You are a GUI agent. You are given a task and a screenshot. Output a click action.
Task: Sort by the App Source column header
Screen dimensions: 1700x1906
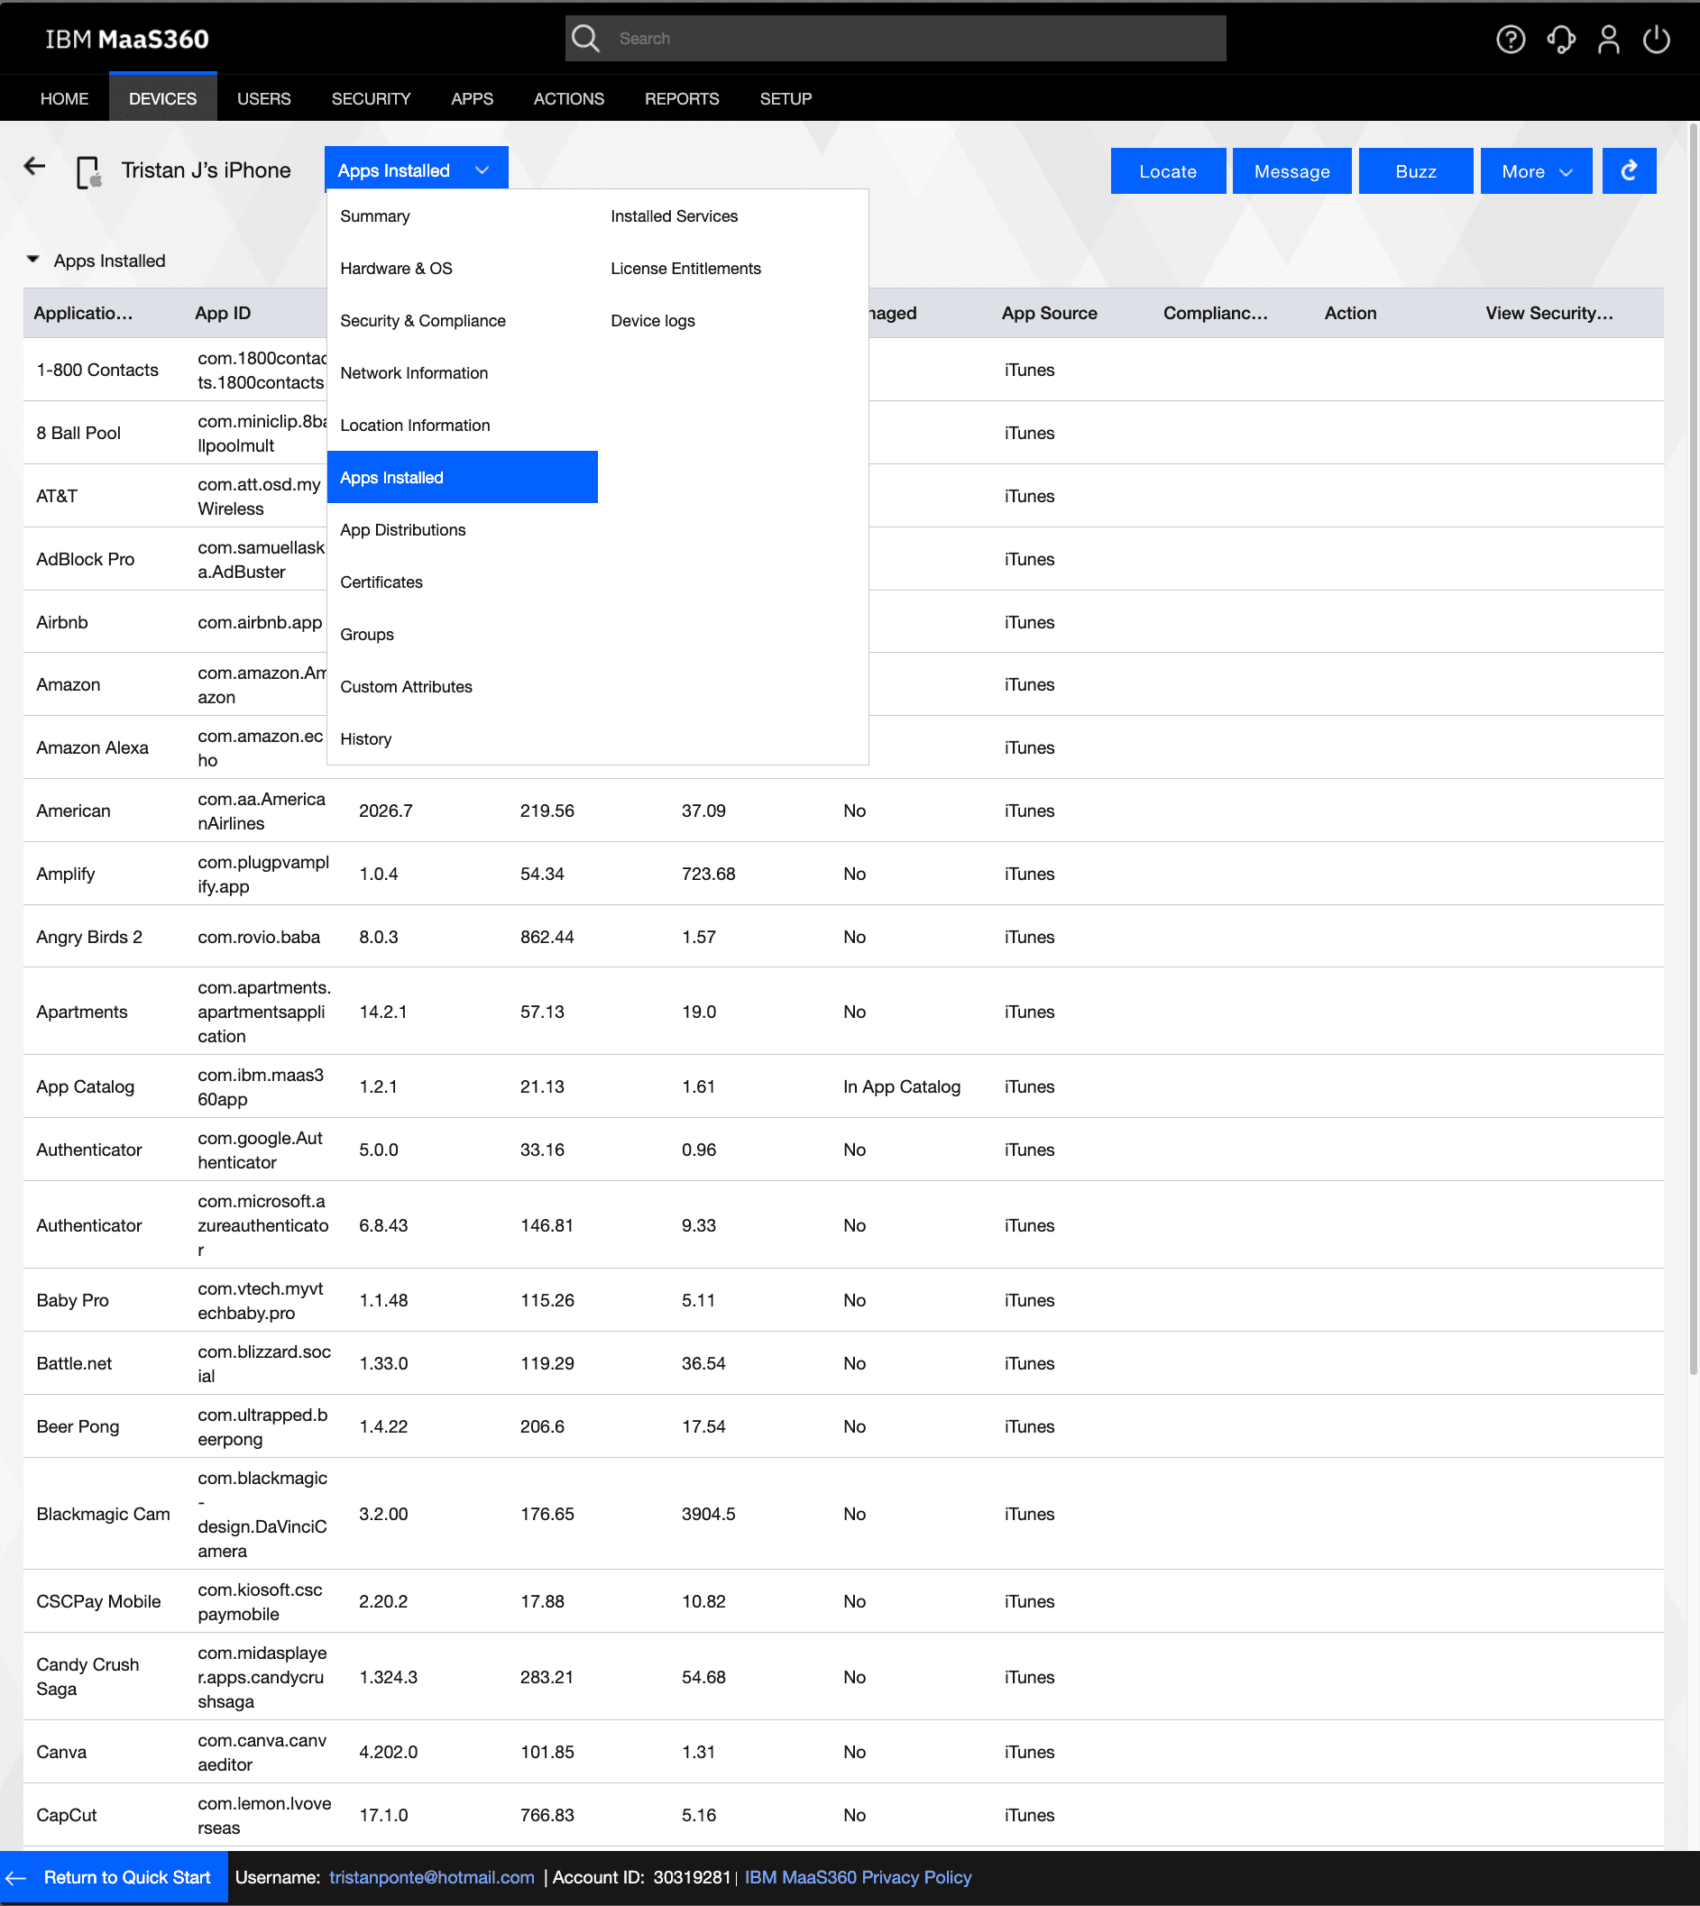click(1049, 313)
